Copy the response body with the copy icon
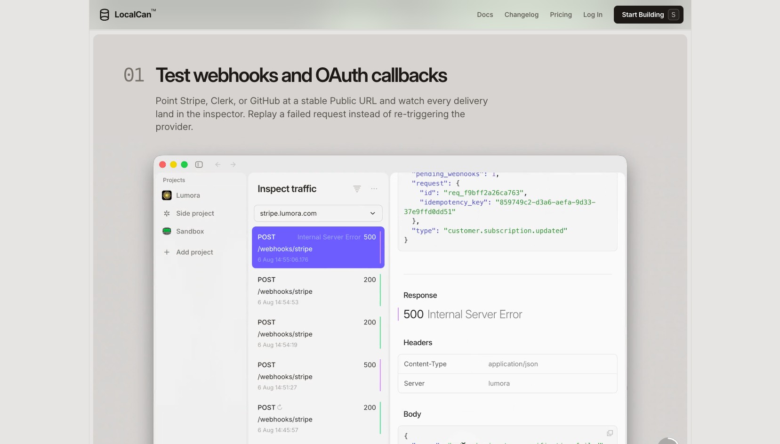Viewport: 780px width, 444px height. pos(610,433)
